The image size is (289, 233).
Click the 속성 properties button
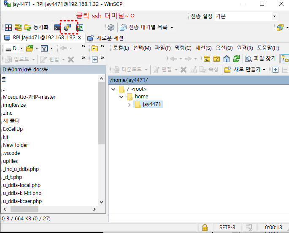(209, 70)
